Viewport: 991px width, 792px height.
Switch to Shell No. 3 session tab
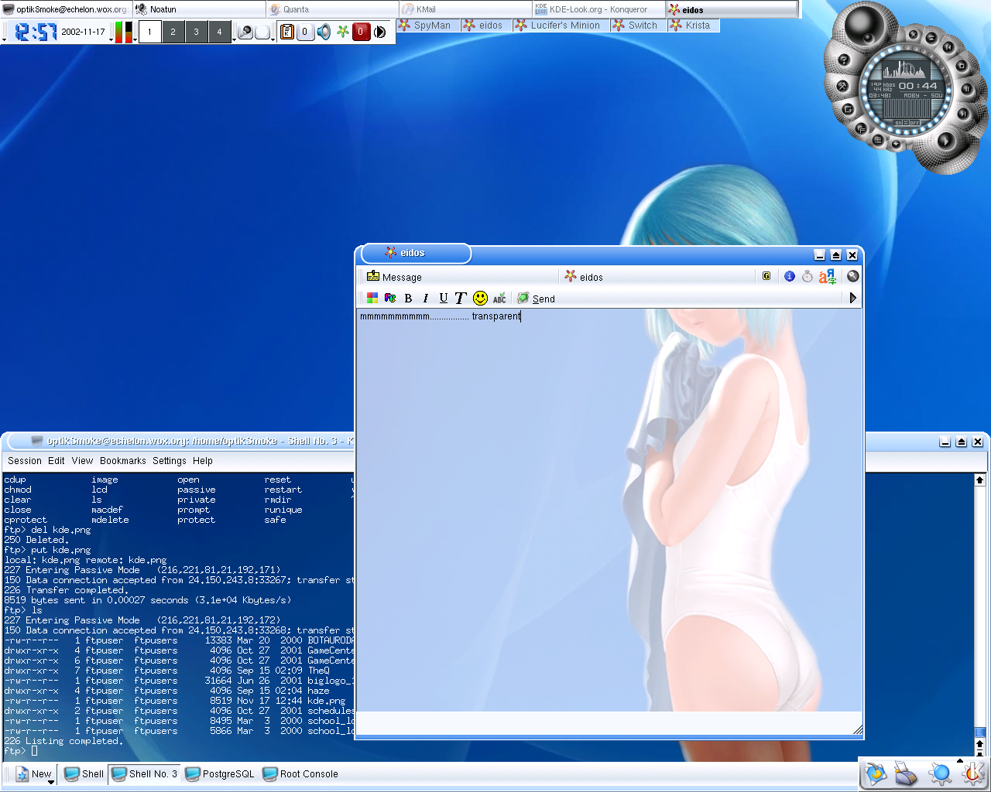click(144, 773)
